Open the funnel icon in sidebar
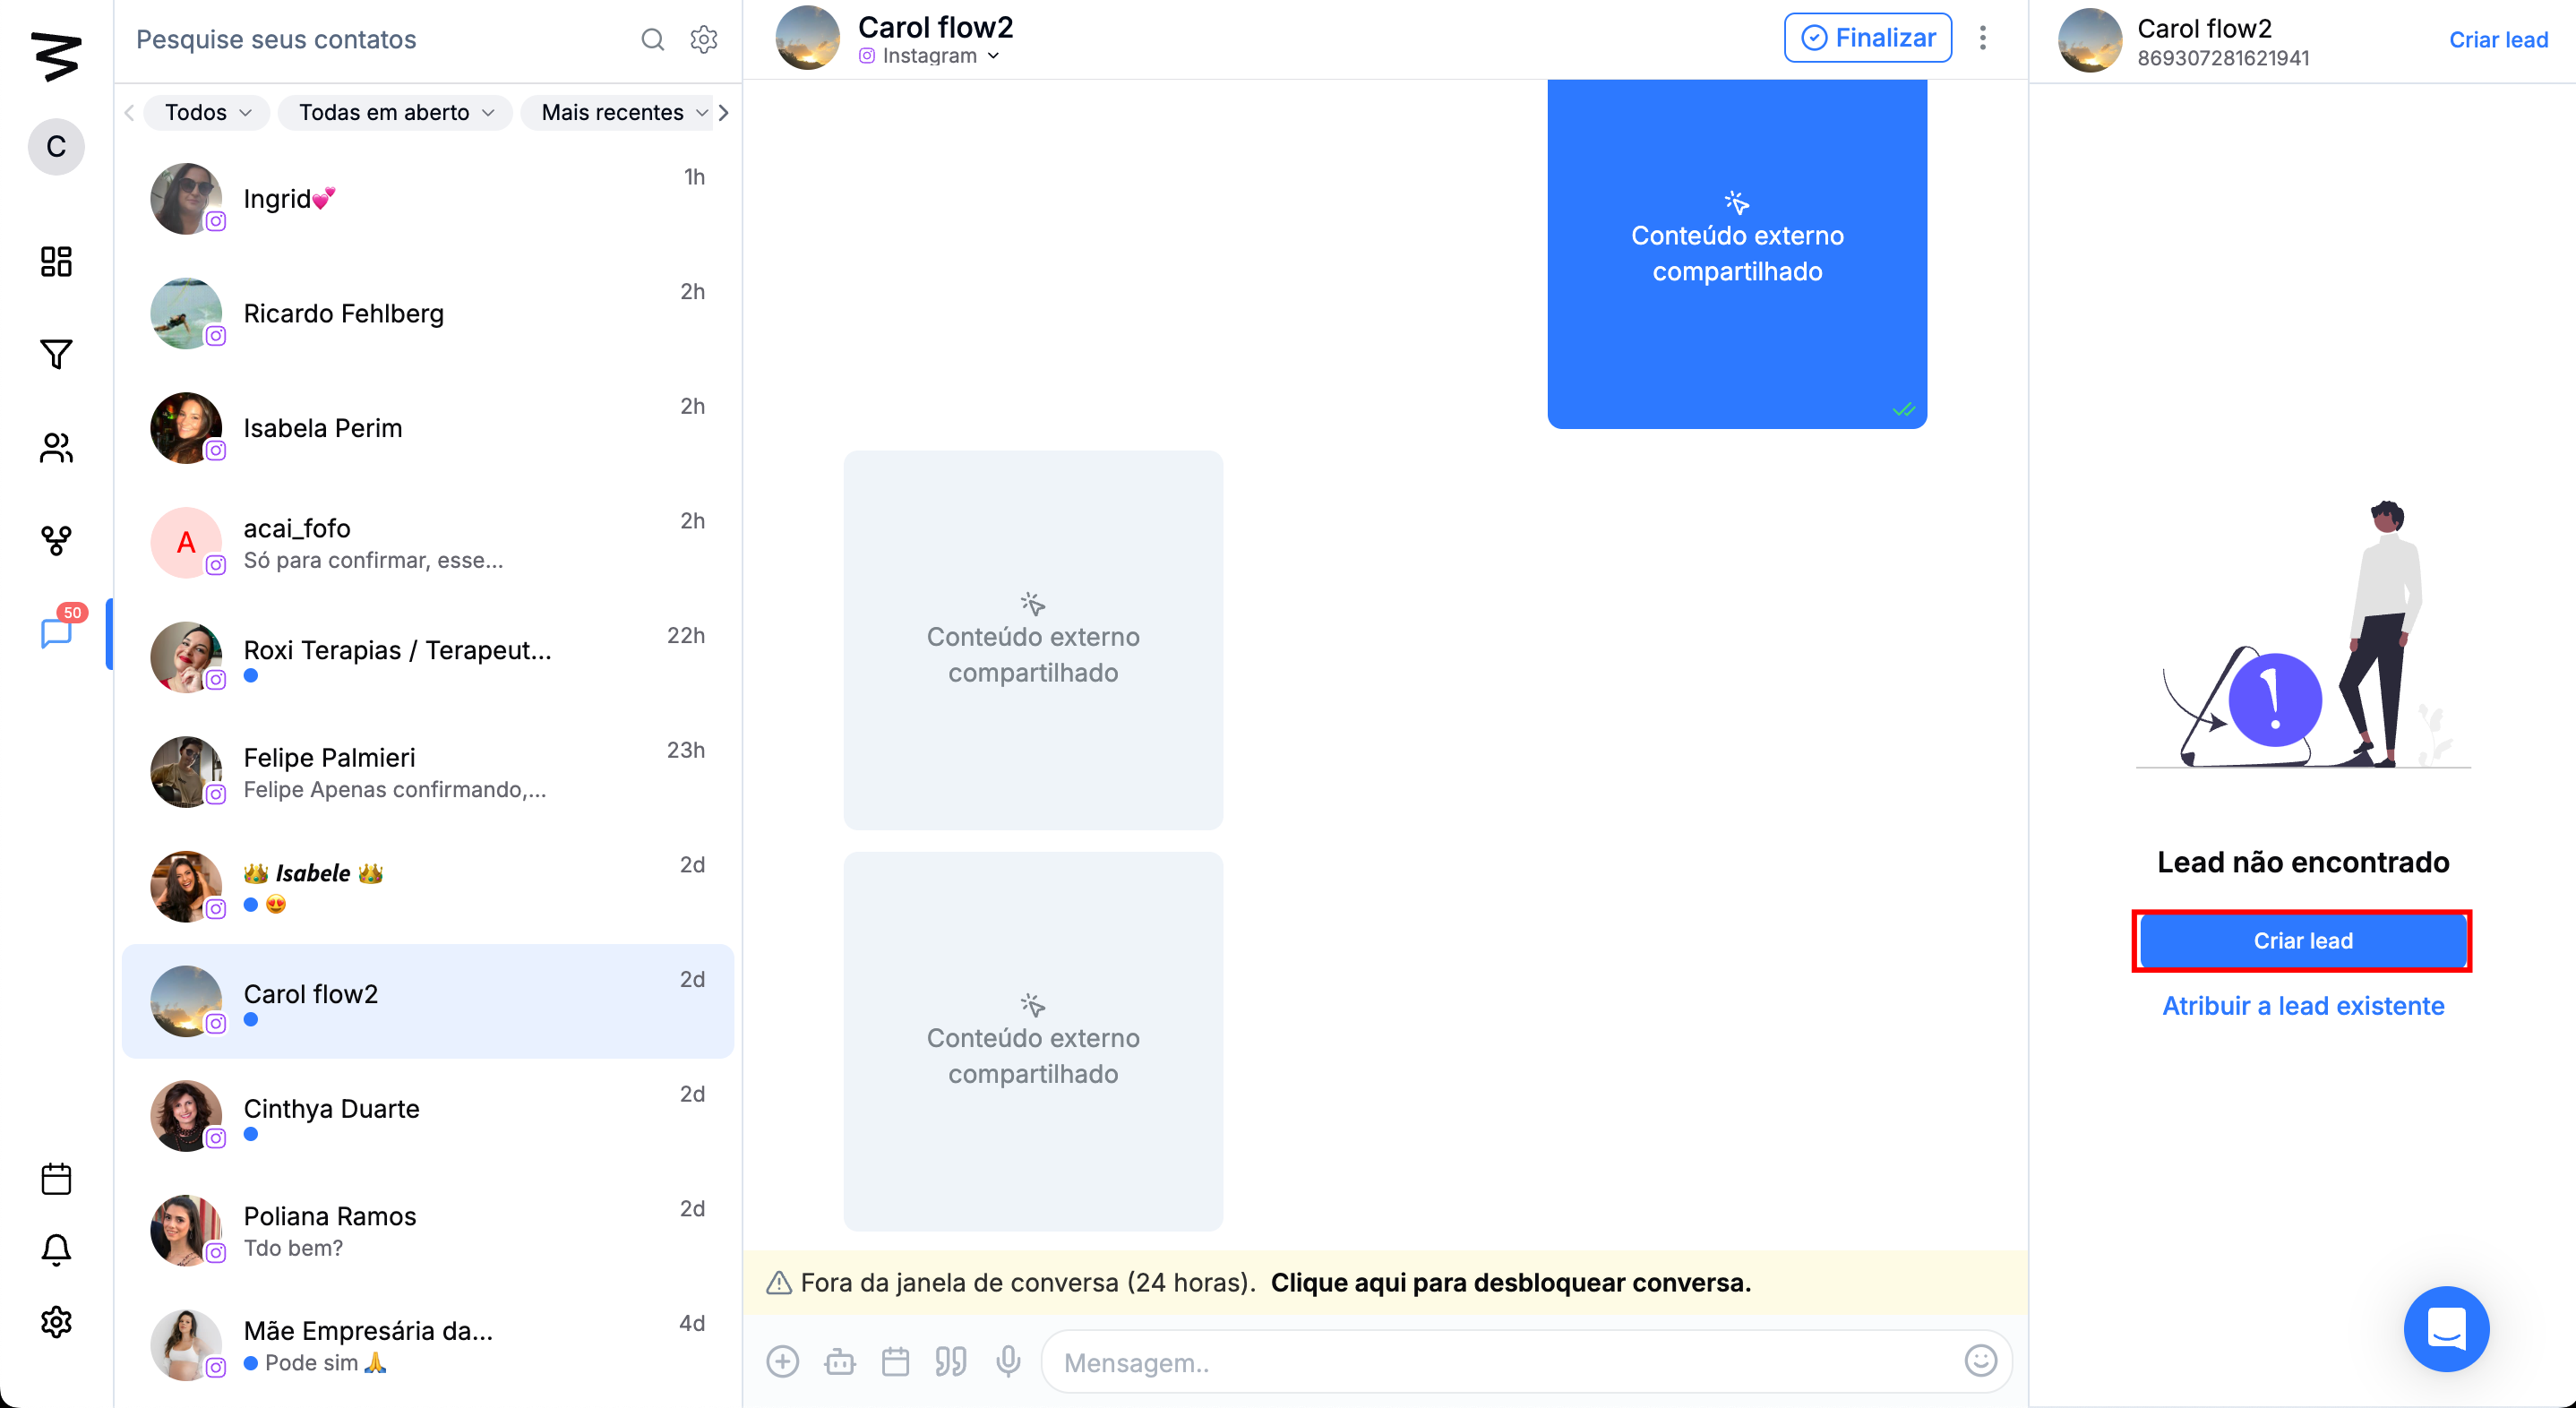 point(56,354)
